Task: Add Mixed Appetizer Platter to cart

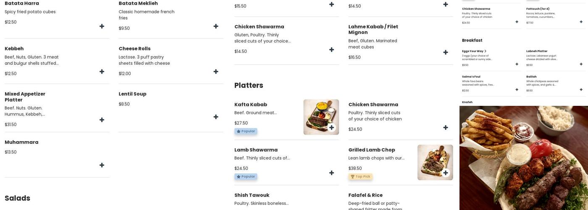Action: click(x=102, y=120)
